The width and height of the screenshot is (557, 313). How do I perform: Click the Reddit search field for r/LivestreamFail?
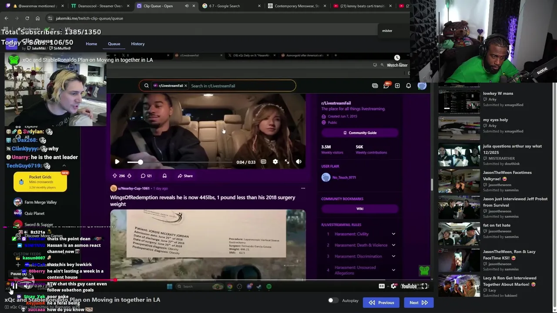242,86
